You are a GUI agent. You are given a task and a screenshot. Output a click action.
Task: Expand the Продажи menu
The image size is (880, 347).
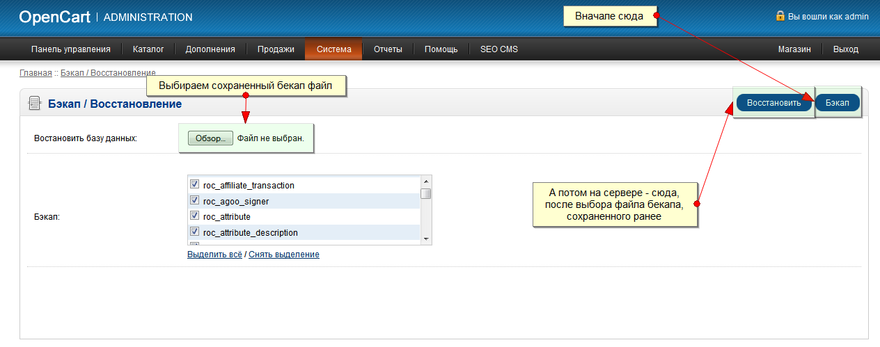pos(276,49)
